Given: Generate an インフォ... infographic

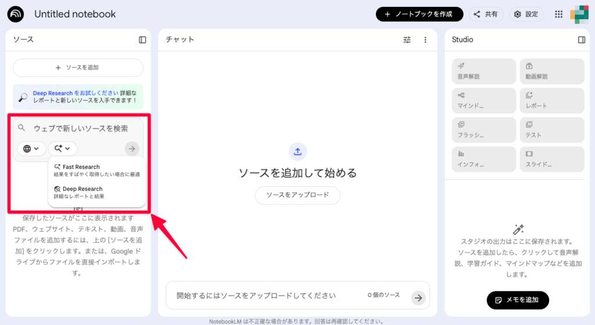Looking at the screenshot, I should pyautogui.click(x=484, y=159).
